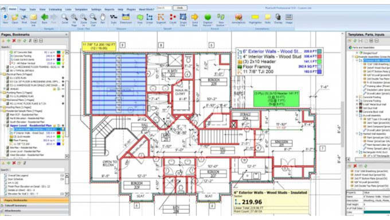Open the Annotations tool
This screenshot has height=220, width=390.
238,17
